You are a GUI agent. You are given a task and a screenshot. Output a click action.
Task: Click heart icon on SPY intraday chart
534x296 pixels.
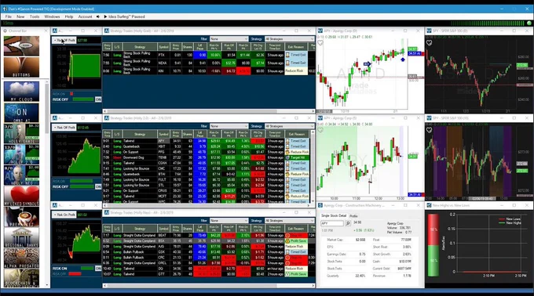point(429,130)
